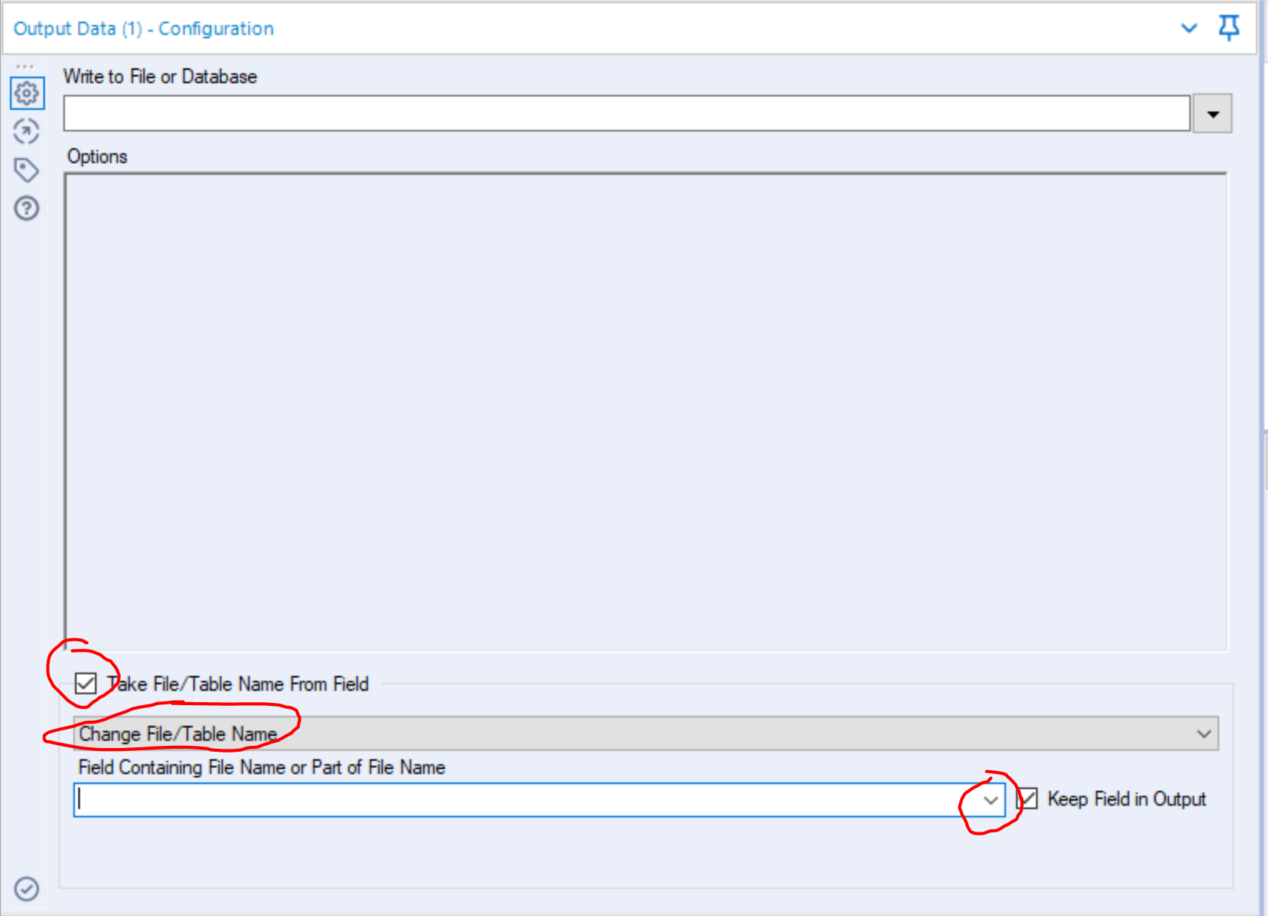Uncheck Take File/Table Name From Field

(87, 684)
